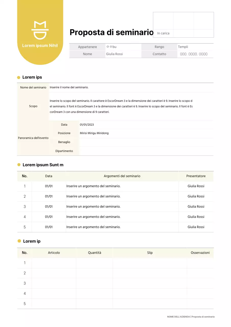The width and height of the screenshot is (231, 327).
Task: Select the Scopo label in the overview table
Action: 33,106
